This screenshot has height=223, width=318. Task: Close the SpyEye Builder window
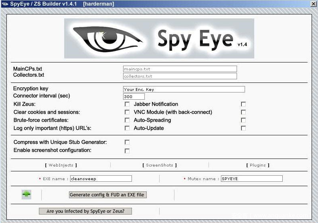(313, 4)
